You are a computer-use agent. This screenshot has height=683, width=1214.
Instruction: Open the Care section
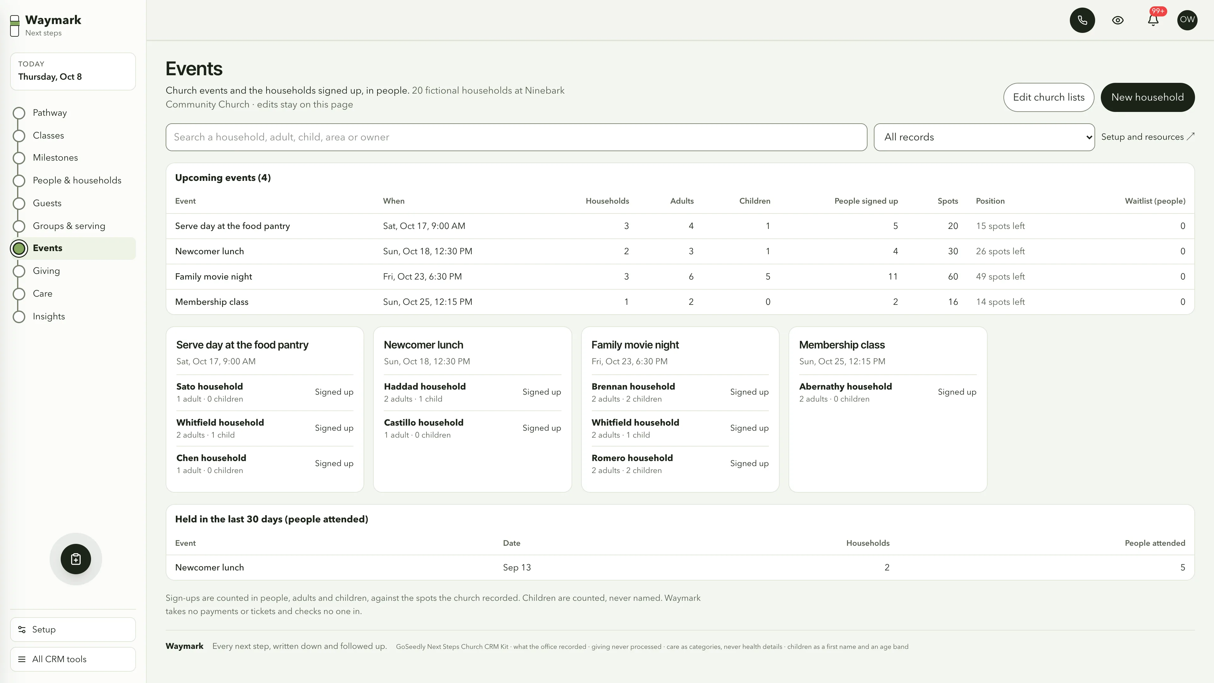42,294
